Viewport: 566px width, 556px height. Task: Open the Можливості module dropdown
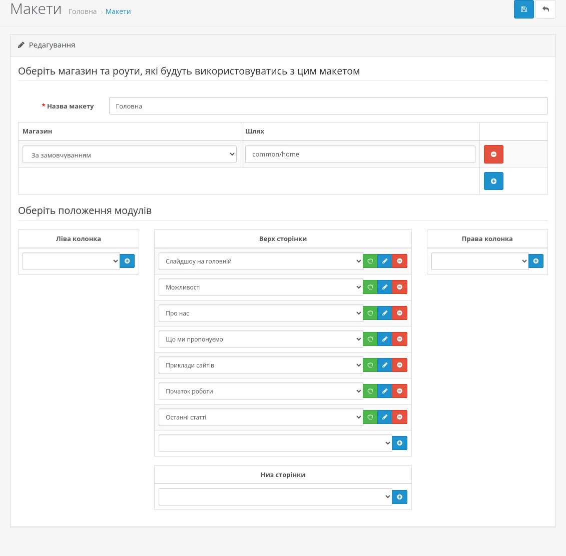(261, 287)
